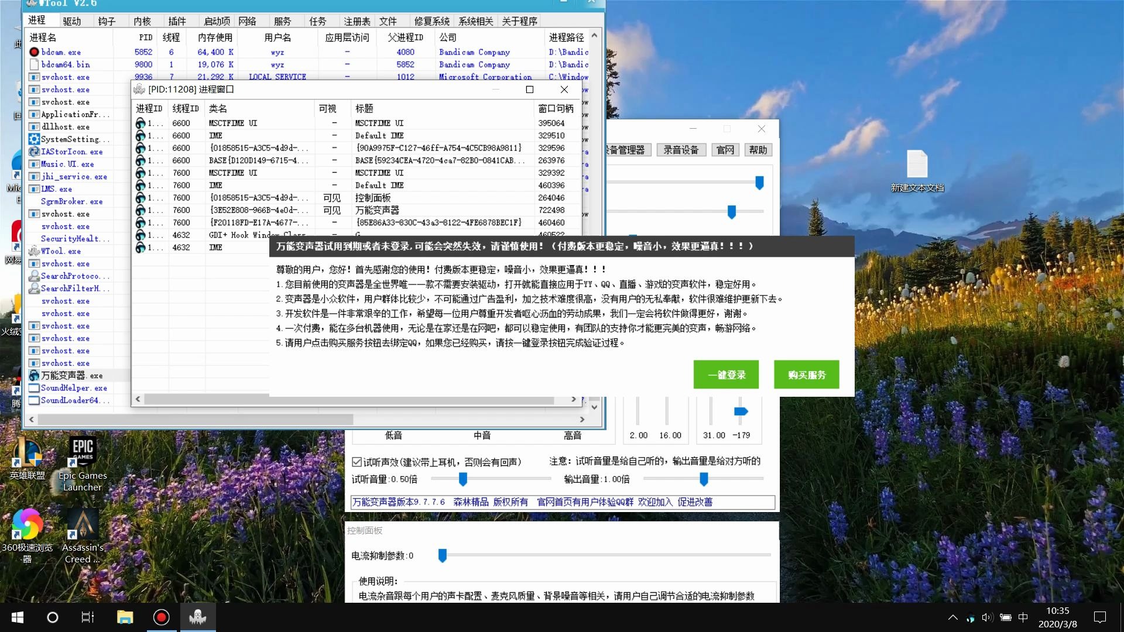Click the window icon of the 万能变声器 row
The image size is (1124, 632).
point(140,210)
